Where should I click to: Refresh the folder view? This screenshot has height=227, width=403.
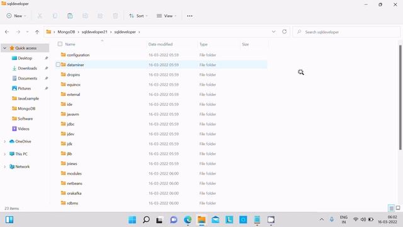[x=284, y=32]
